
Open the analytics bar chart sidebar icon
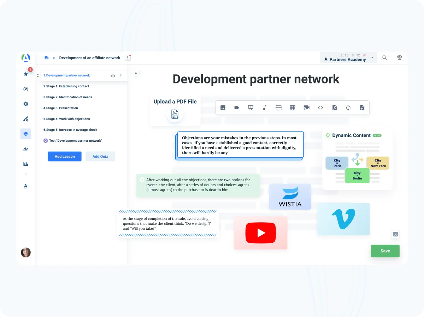[26, 164]
